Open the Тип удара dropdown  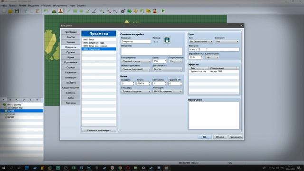pyautogui.click(x=136, y=91)
